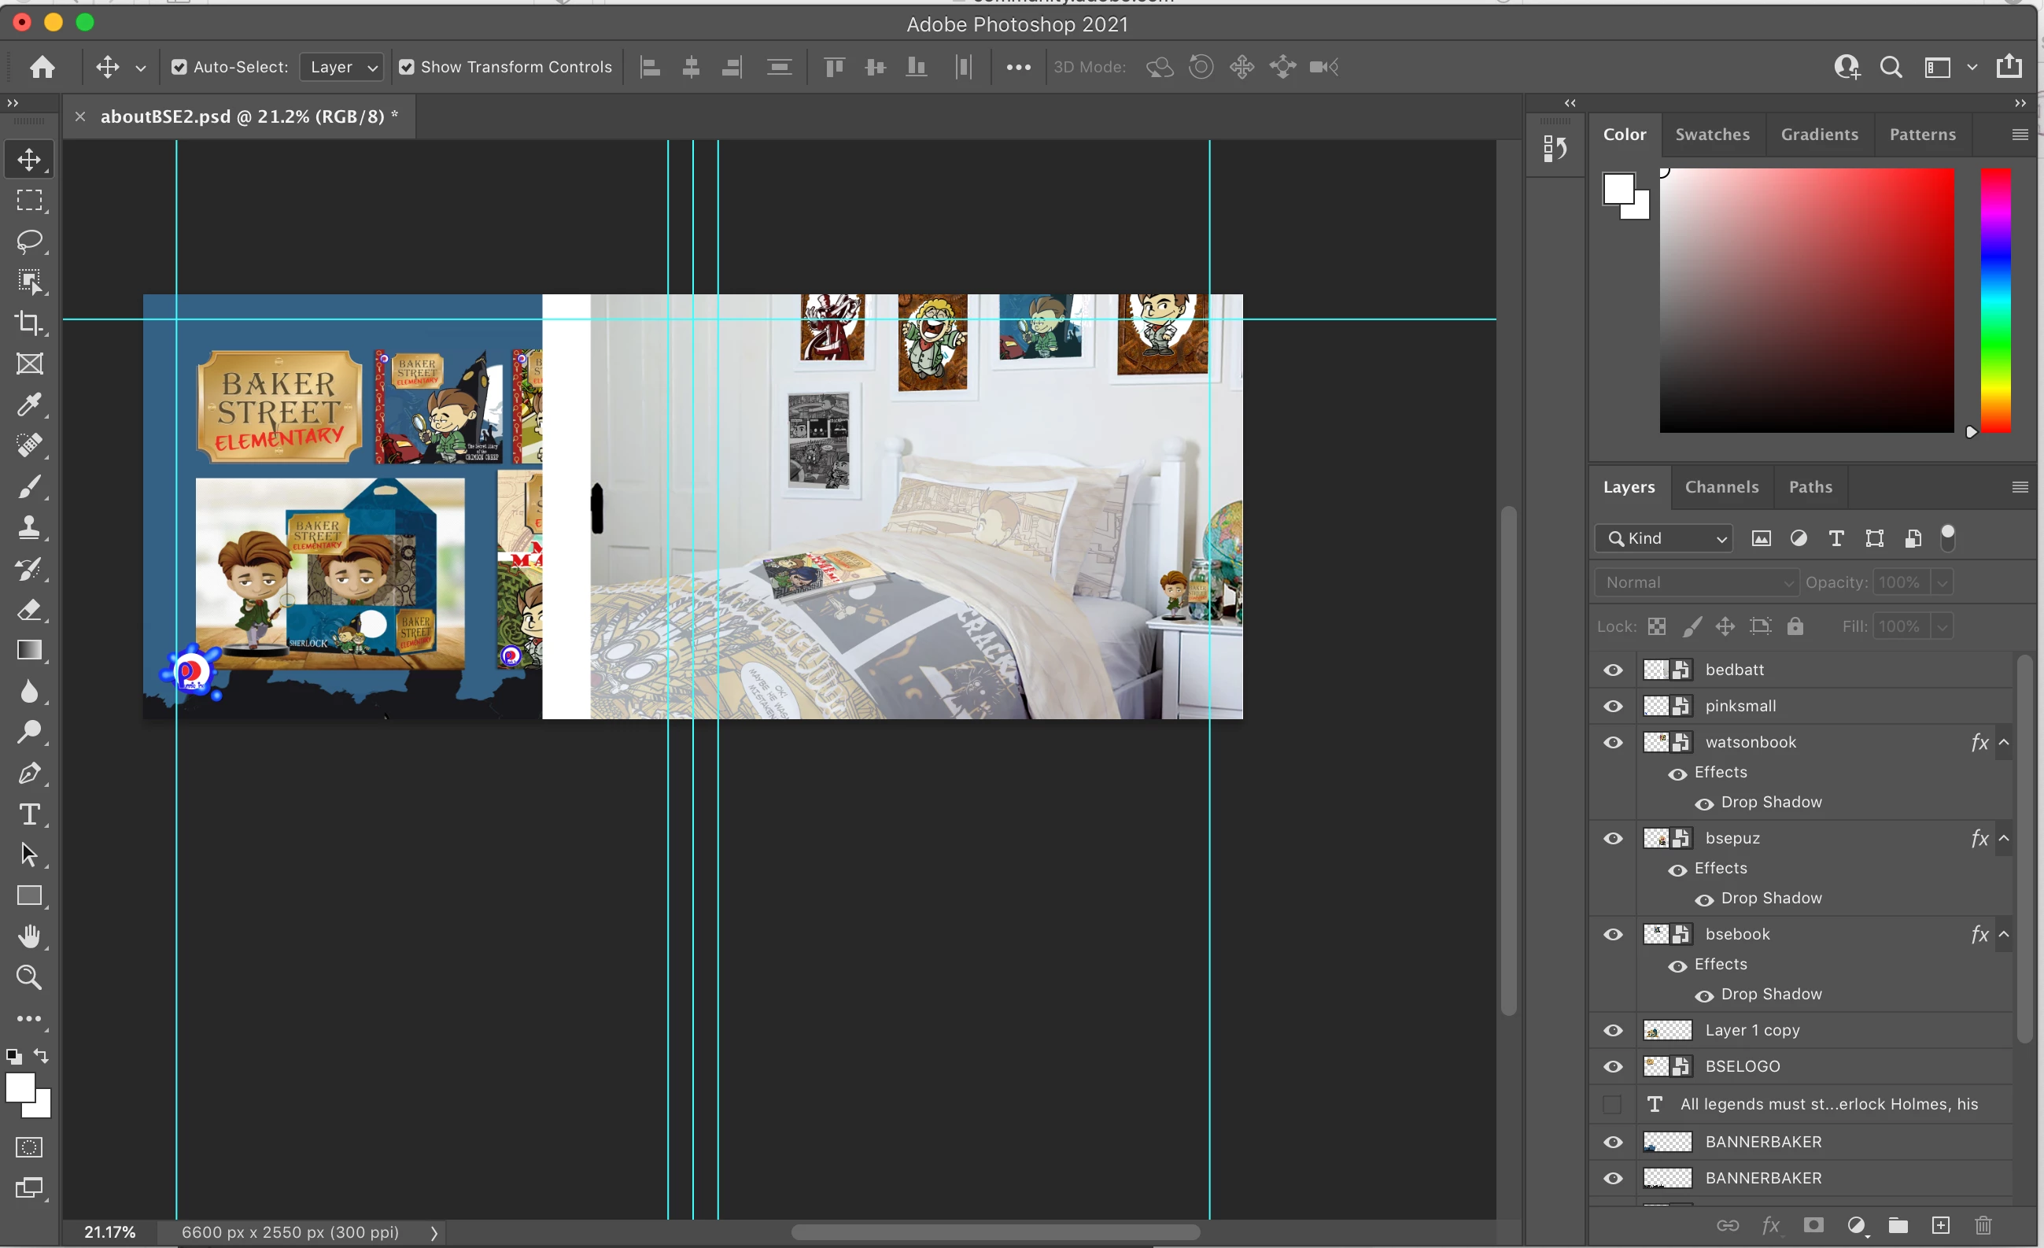Click the vertical hue spectrum slider

1995,299
